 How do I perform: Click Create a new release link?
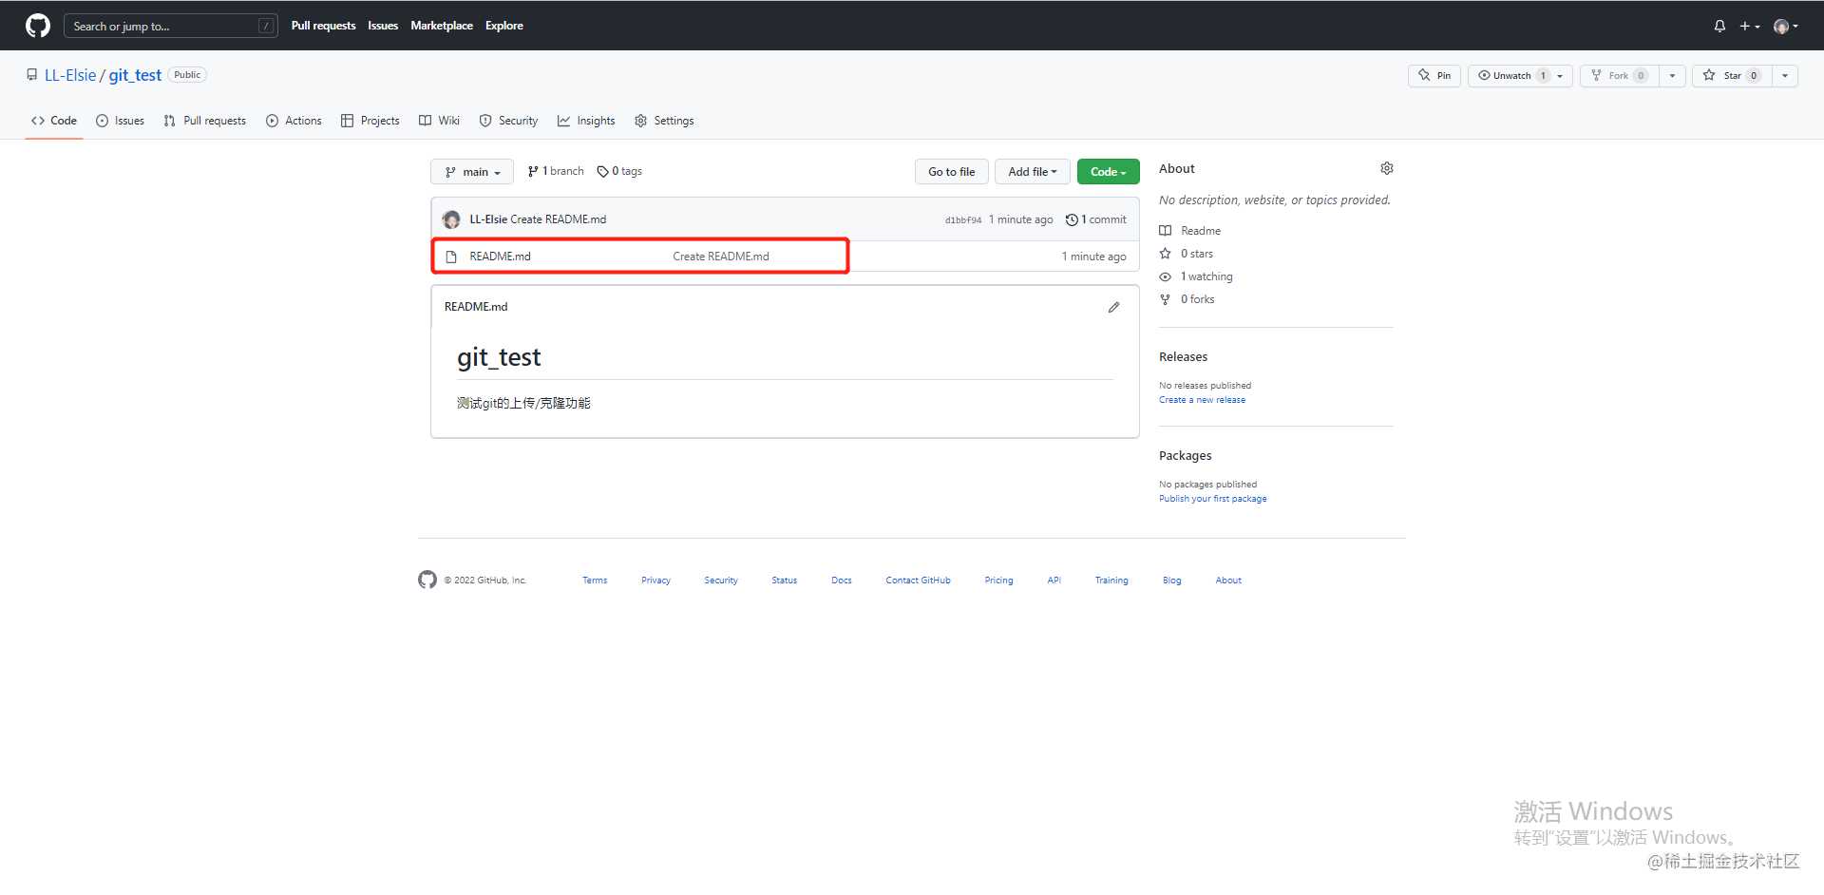pos(1202,400)
